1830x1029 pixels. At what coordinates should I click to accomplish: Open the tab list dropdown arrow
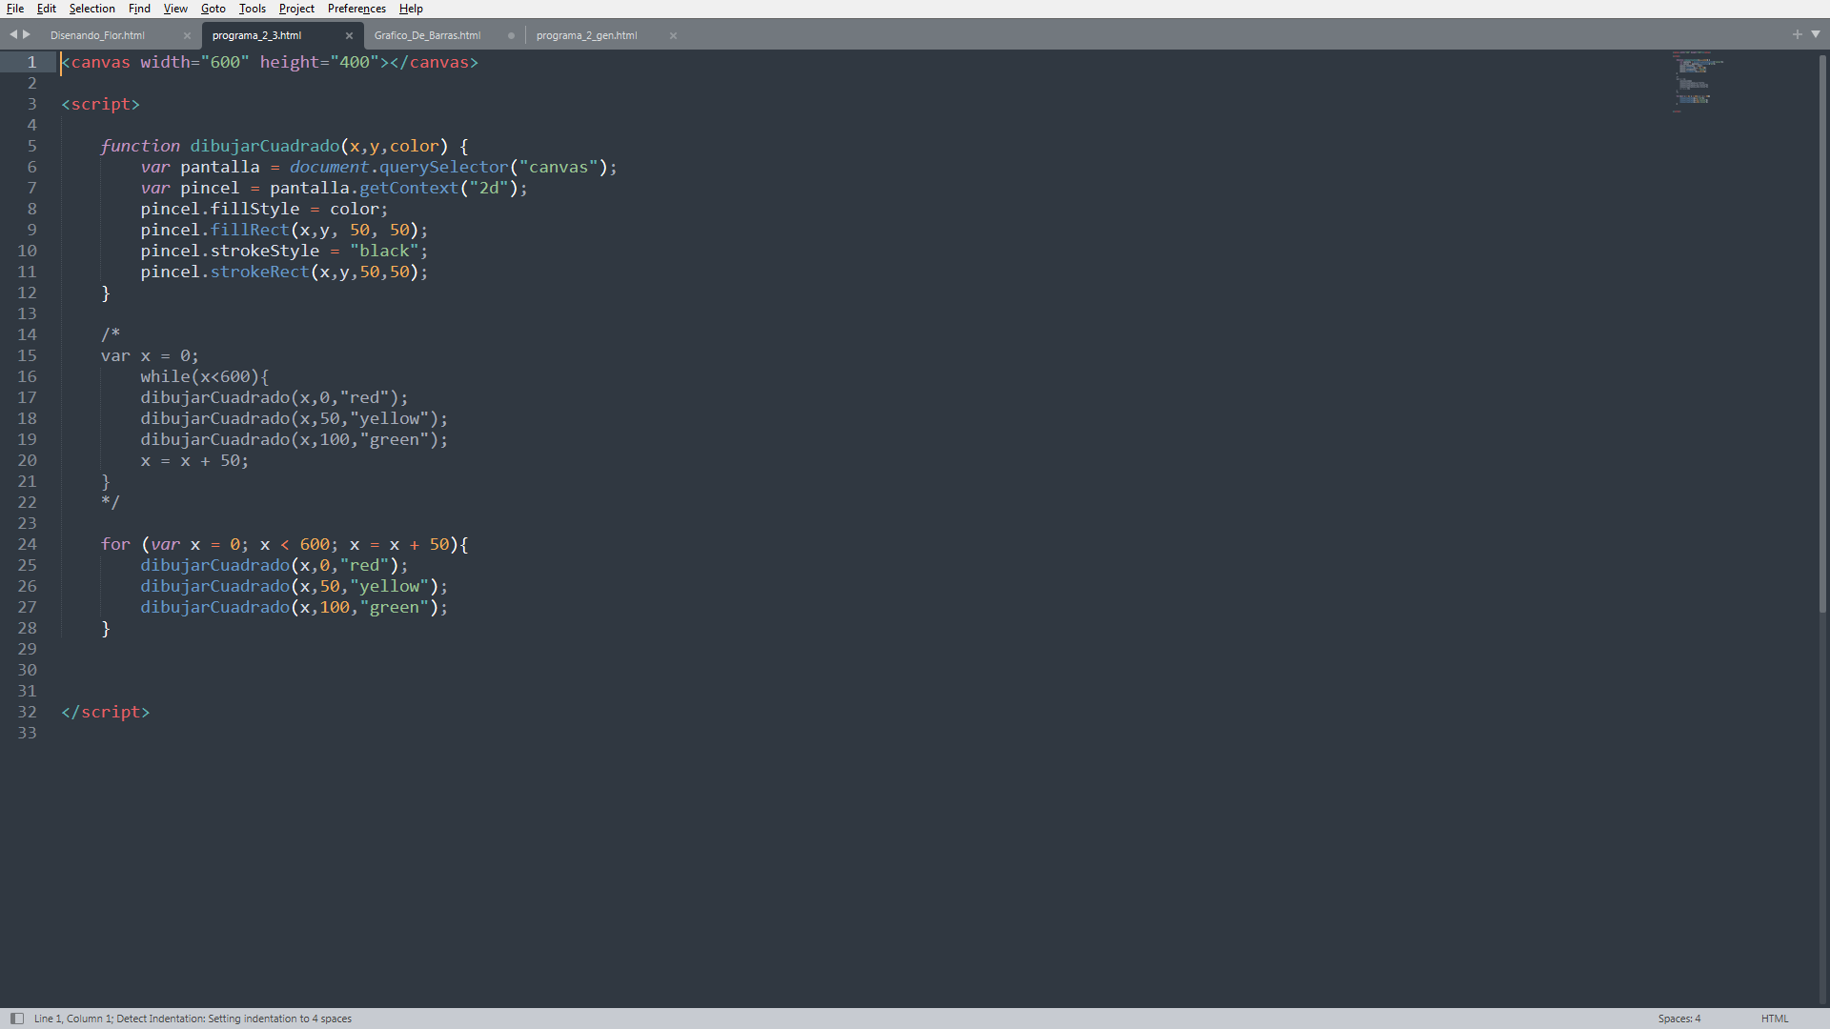click(x=1816, y=34)
